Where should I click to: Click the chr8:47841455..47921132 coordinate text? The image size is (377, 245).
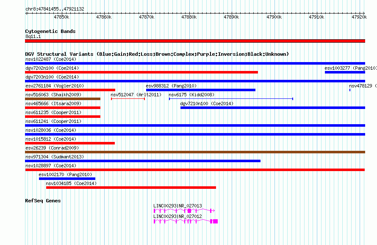[55, 9]
